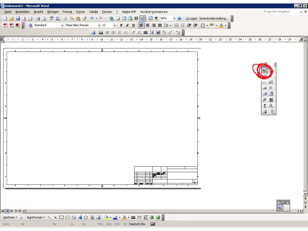Toggle left text alignment
The image size is (308, 231).
[141, 25]
